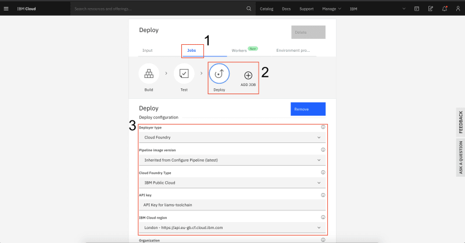This screenshot has width=465, height=243.
Task: Go to IBM Cloud home
Action: [26, 9]
